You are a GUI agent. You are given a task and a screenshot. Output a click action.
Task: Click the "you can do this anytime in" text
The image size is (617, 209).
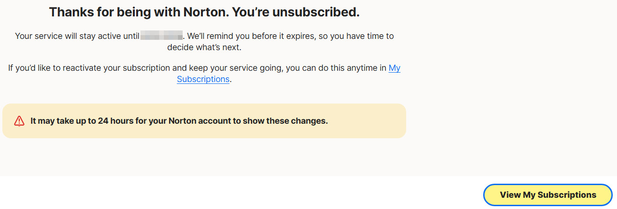(x=336, y=68)
